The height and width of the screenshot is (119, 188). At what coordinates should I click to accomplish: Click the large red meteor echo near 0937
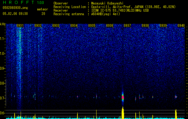(123, 97)
